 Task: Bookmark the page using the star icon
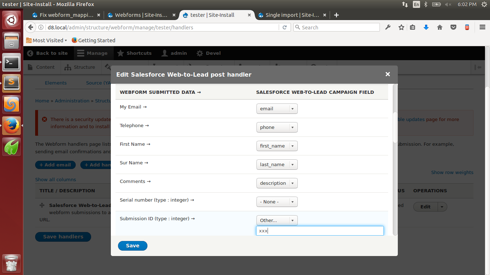[x=401, y=27]
